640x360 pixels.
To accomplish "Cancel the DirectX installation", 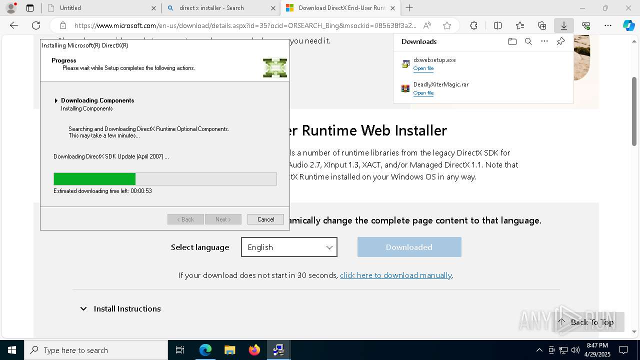I will 265,219.
